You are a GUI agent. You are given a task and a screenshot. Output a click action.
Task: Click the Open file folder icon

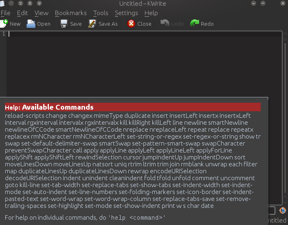(31, 24)
